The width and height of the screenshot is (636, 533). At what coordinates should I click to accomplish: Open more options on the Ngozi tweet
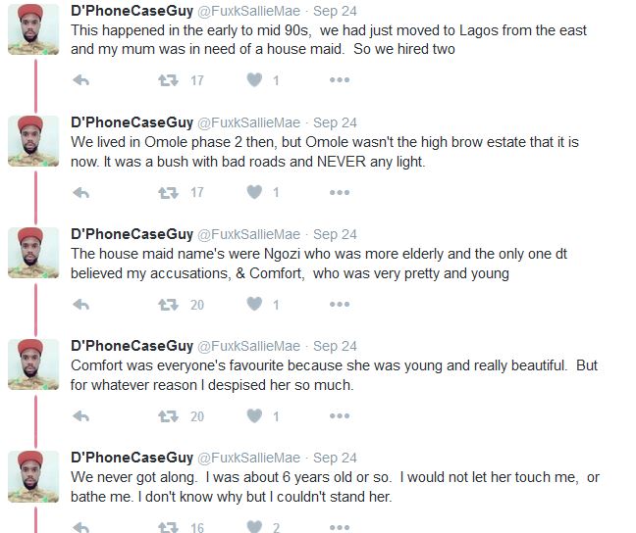click(340, 305)
